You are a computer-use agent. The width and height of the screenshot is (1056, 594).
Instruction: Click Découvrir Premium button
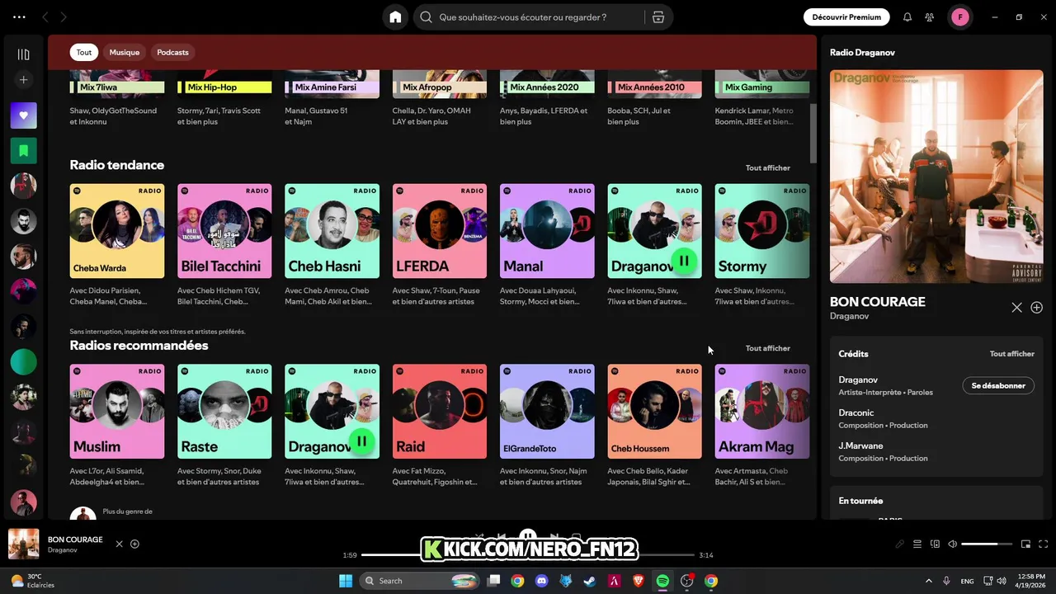846,17
